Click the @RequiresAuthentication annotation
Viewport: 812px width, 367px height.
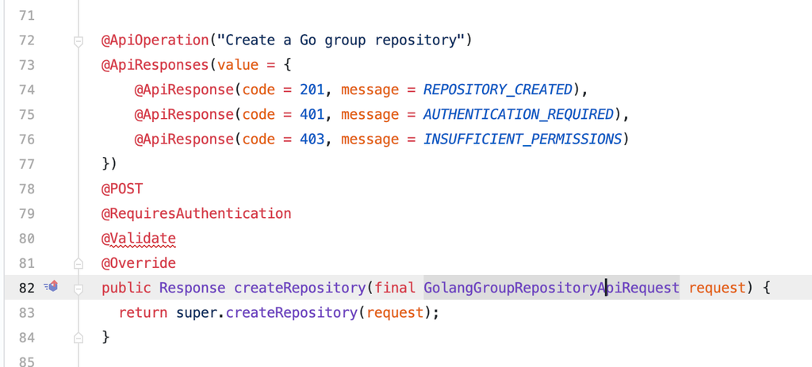pyautogui.click(x=196, y=213)
